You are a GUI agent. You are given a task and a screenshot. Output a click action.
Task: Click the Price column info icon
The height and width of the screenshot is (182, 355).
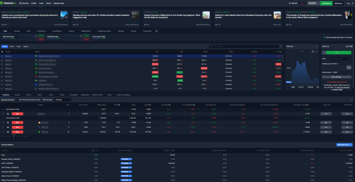pos(119,105)
